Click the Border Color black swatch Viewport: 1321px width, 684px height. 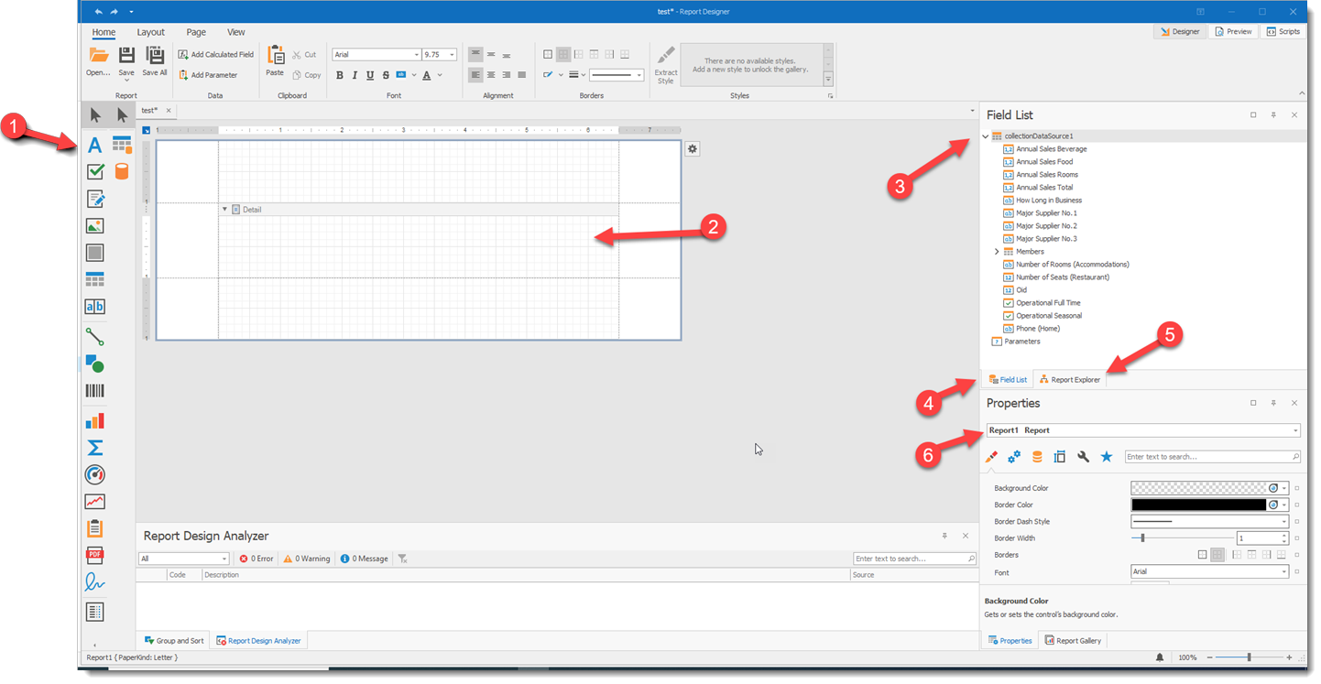(1198, 505)
